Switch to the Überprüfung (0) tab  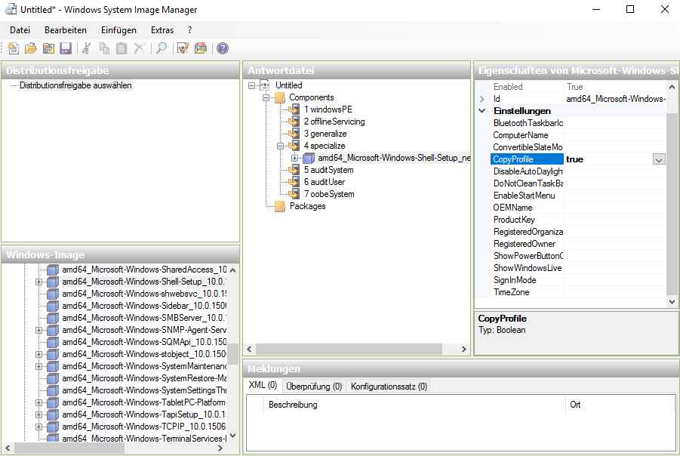(x=314, y=386)
